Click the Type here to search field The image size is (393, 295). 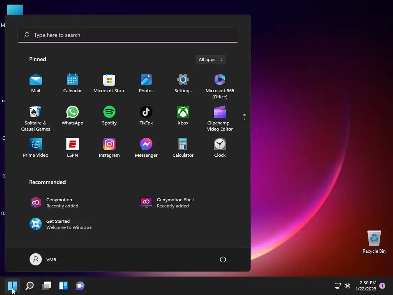pyautogui.click(x=128, y=35)
